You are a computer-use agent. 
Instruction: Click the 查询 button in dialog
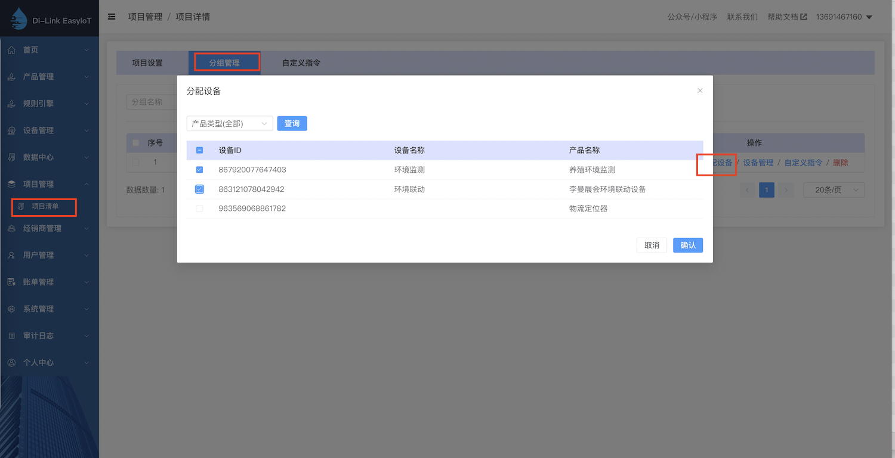pos(292,124)
